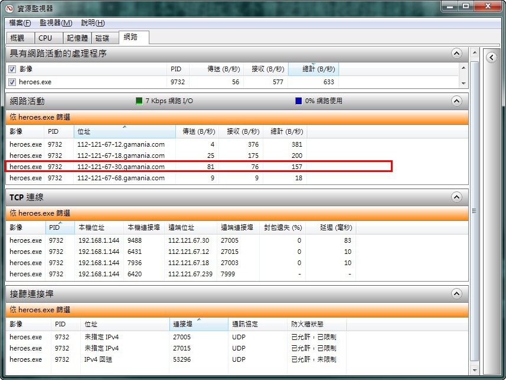Click the 依 heroes.exe 篩選 bar under 網路活動
Screen dimensions: 506x380
237,117
